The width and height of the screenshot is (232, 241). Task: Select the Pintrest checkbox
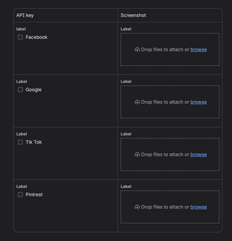20,195
